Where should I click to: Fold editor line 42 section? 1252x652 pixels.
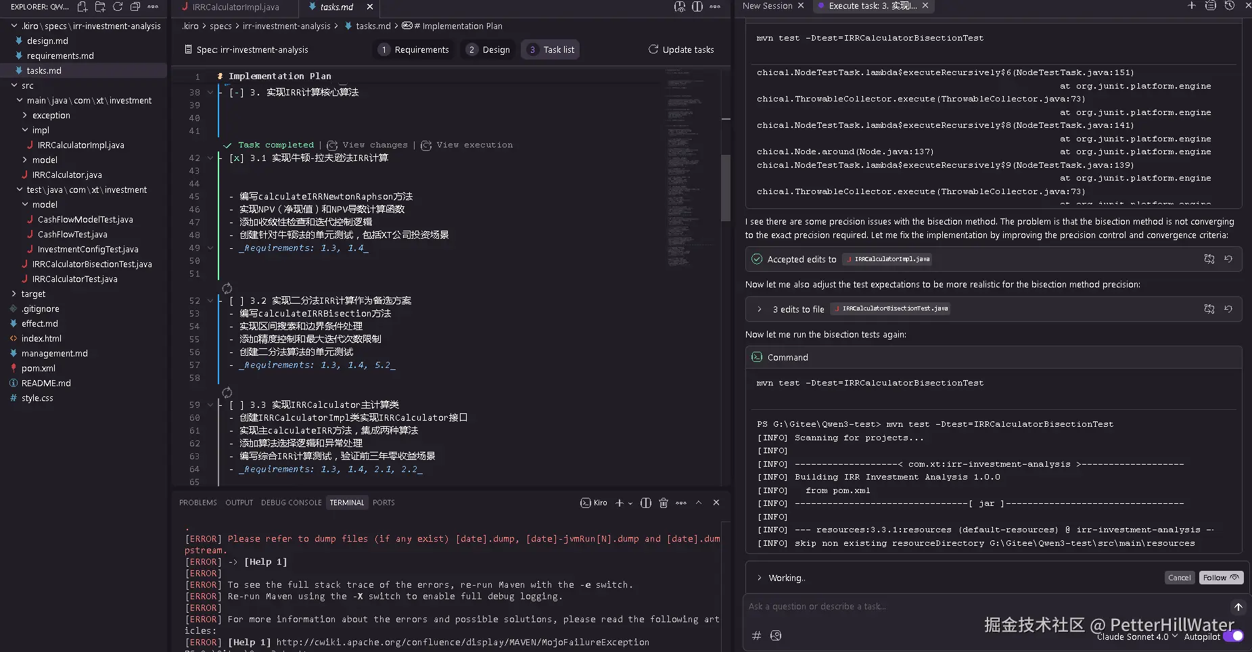click(210, 158)
